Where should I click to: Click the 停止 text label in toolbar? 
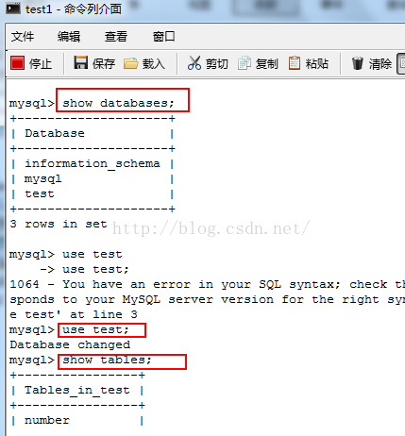41,64
